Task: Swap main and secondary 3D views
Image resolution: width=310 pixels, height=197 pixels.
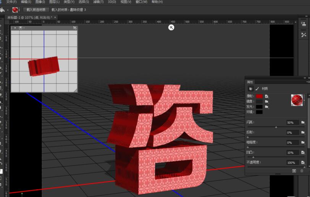Action: [75, 28]
